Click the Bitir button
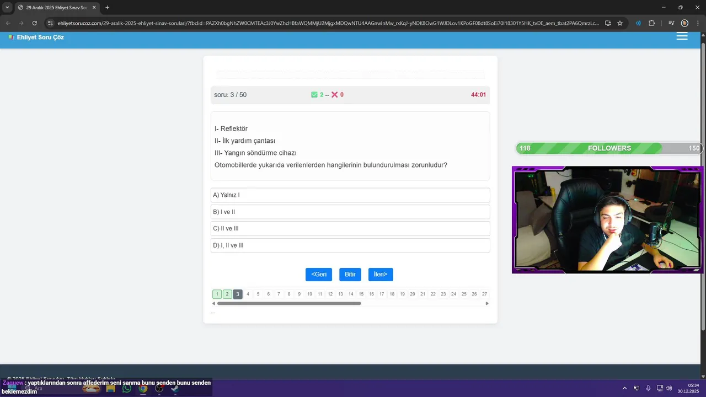The image size is (706, 397). 350,275
